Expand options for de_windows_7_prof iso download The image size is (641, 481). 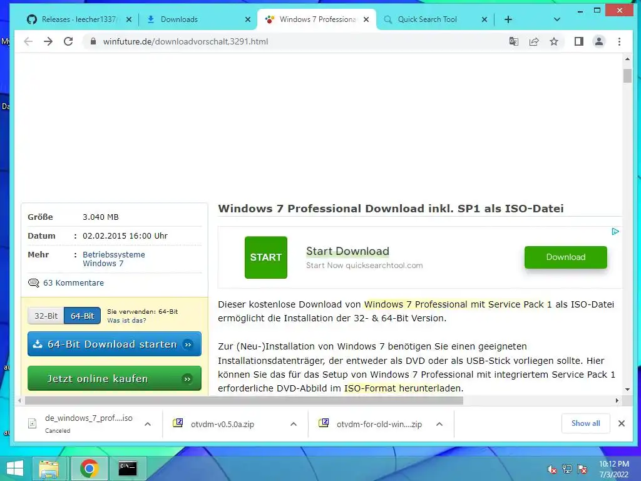coord(148,424)
